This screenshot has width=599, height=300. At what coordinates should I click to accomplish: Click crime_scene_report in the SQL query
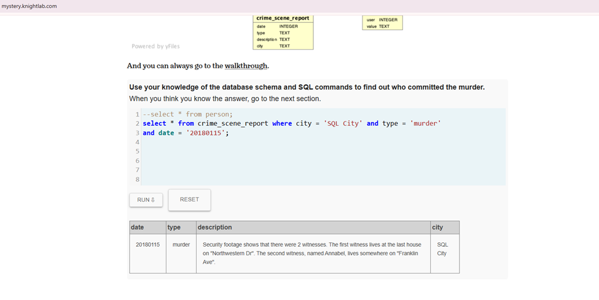pos(233,123)
